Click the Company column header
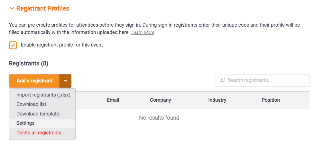Image resolution: width=332 pixels, height=145 pixels. pos(161,100)
